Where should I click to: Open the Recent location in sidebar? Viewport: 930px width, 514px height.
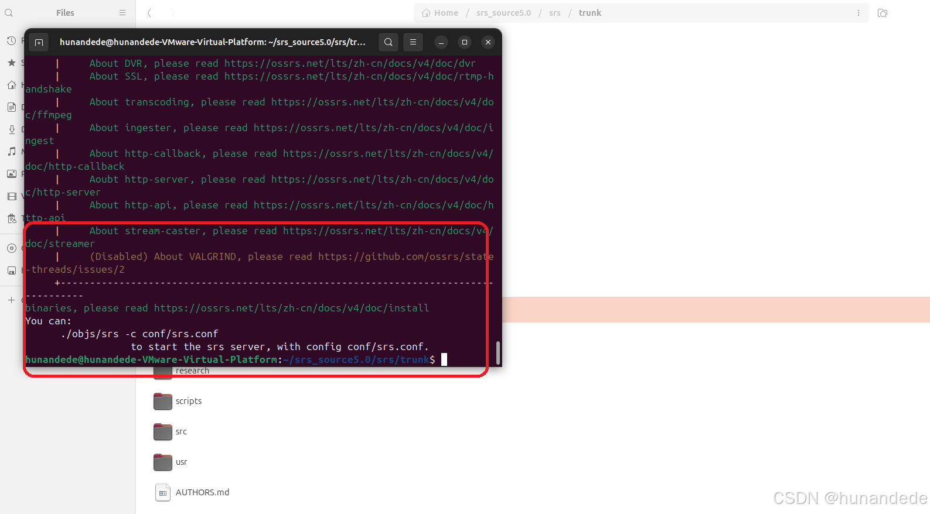point(11,40)
